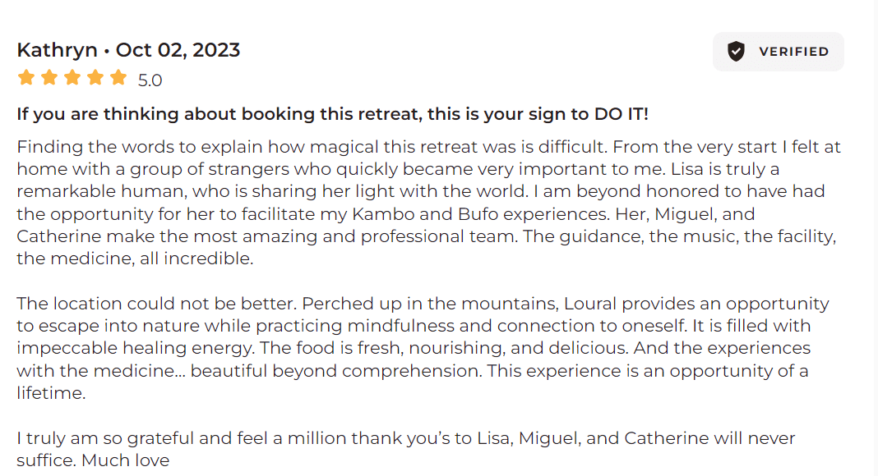This screenshot has width=878, height=476.
Task: Click the review date Oct 02, 2023
Action: [178, 50]
